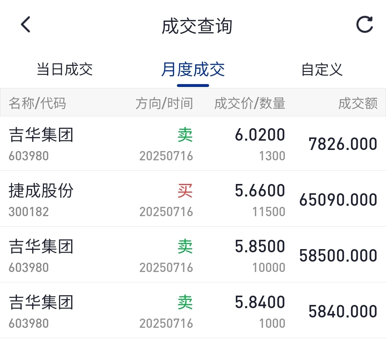
Task: Switch to the 当日成交 tab
Action: pyautogui.click(x=65, y=69)
